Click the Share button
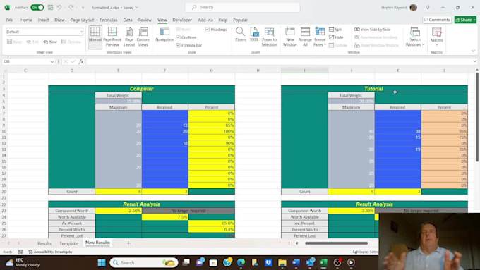The image size is (480, 270). 465,20
